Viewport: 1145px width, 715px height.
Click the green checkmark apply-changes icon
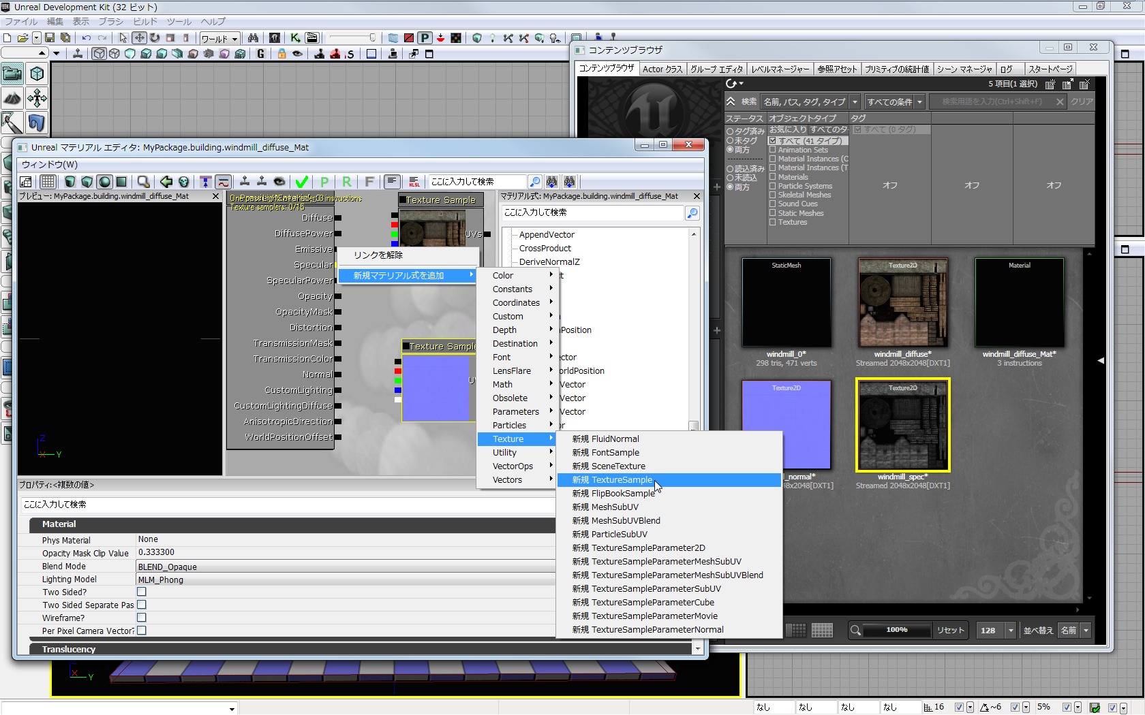(301, 182)
